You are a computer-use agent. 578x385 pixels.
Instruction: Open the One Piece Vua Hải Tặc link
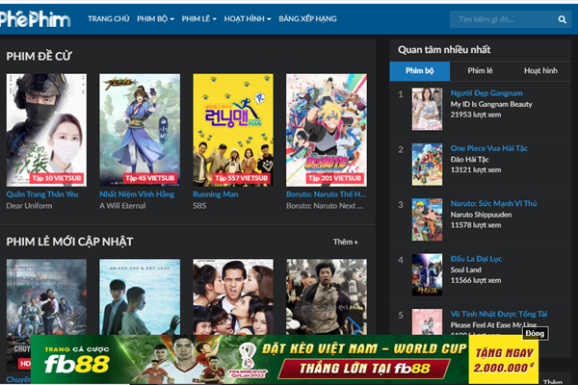point(488,148)
